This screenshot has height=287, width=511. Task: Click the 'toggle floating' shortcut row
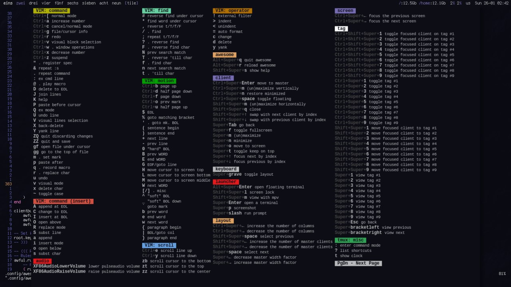(252, 99)
